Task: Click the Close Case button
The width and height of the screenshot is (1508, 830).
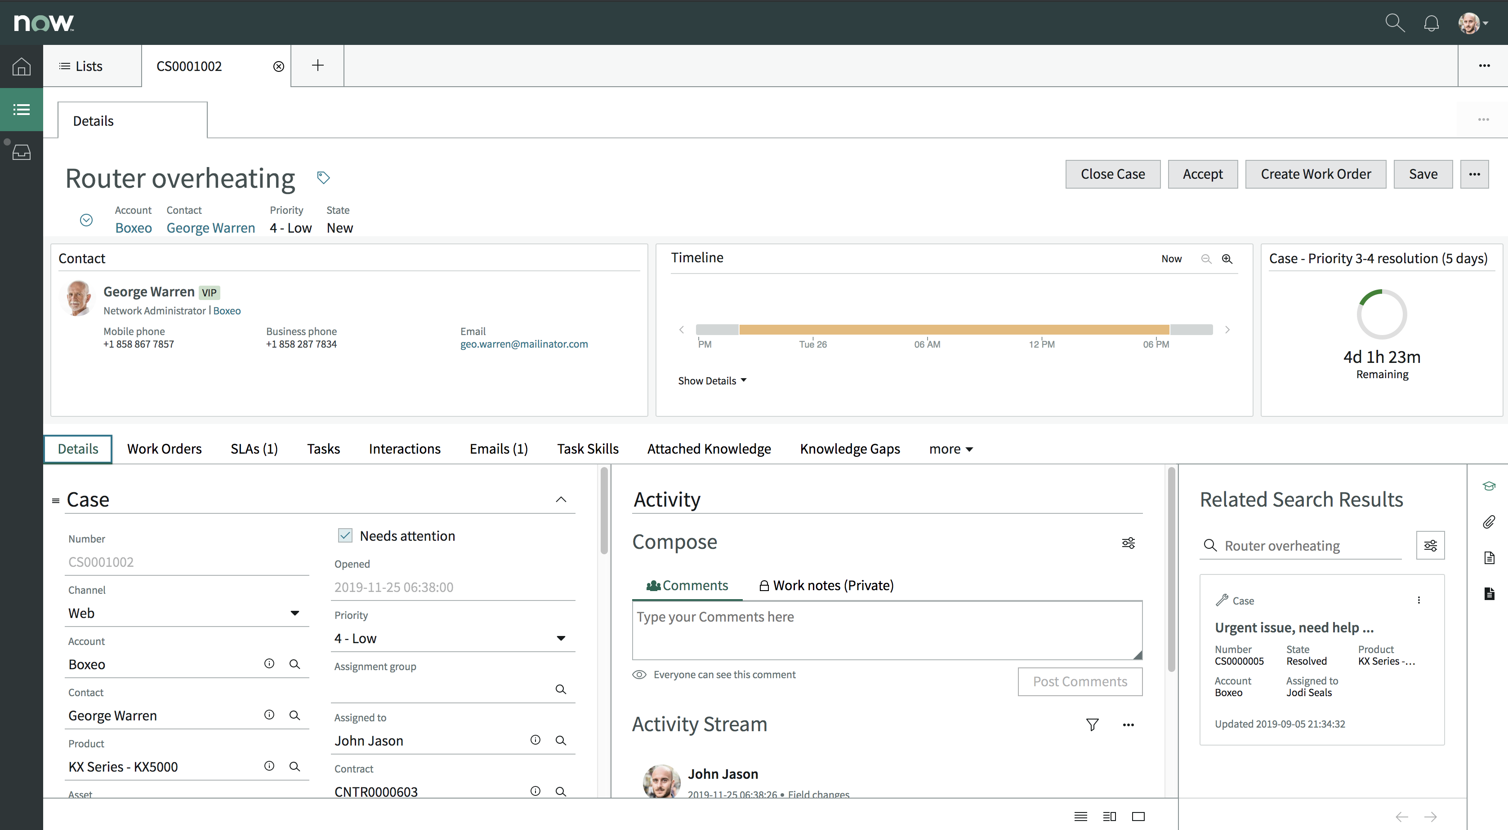Action: [1113, 174]
